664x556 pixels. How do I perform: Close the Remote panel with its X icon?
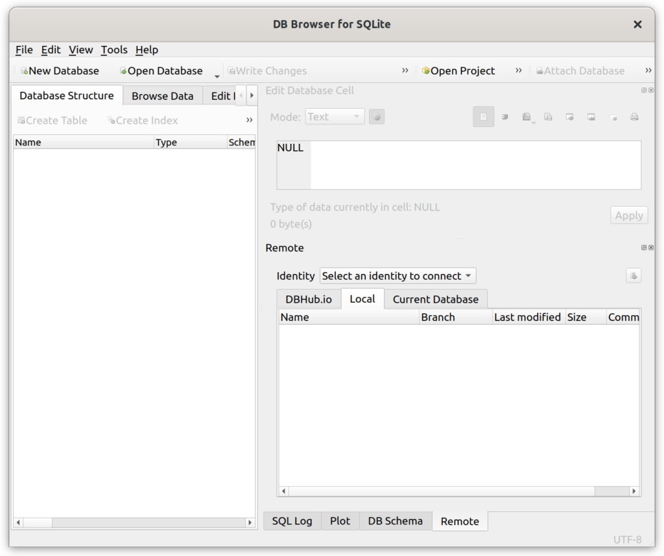[651, 247]
